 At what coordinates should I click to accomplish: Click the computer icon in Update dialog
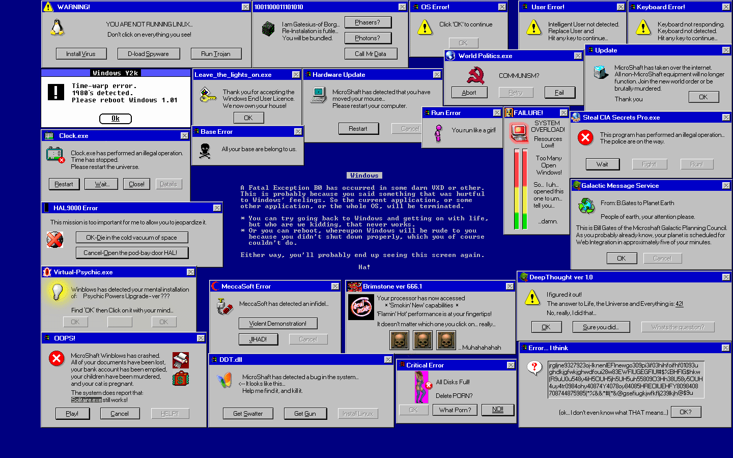(x=601, y=72)
